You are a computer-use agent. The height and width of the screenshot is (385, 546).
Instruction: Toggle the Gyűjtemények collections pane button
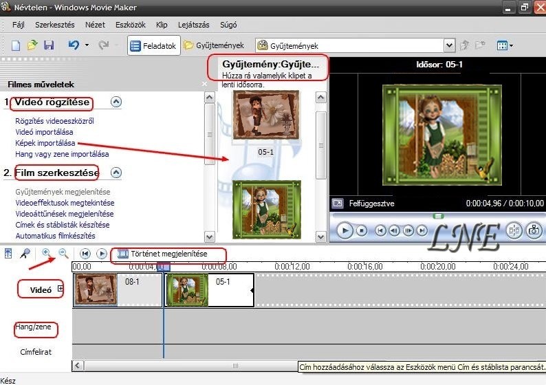tap(214, 45)
